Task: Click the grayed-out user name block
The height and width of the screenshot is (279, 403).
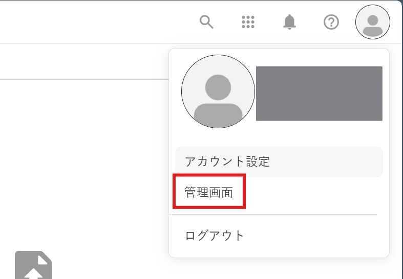Action: coord(319,94)
